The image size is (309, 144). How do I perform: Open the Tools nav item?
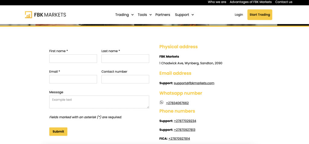142,15
